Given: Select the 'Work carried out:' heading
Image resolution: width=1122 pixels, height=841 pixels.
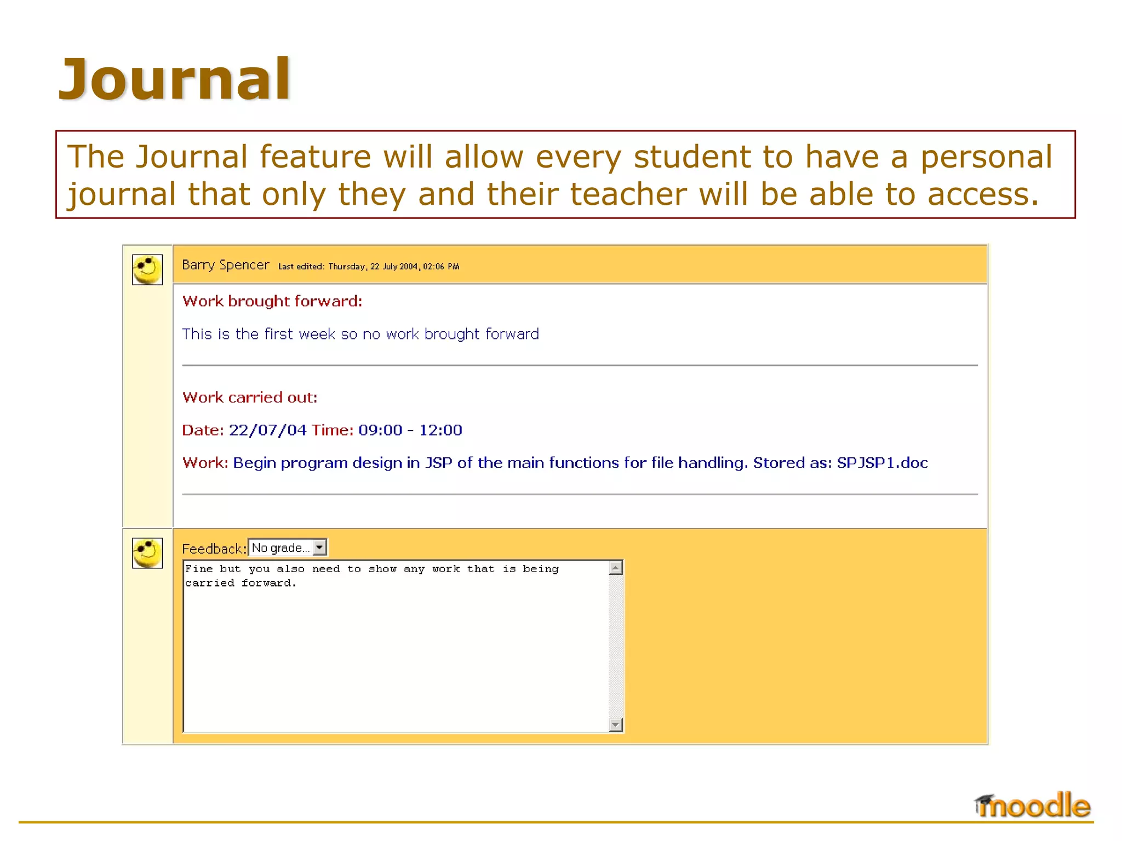Looking at the screenshot, I should pos(250,398).
